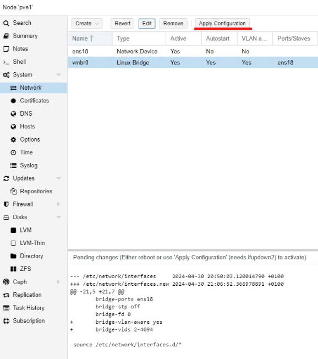Click the Search magnifier icon

tap(6, 23)
